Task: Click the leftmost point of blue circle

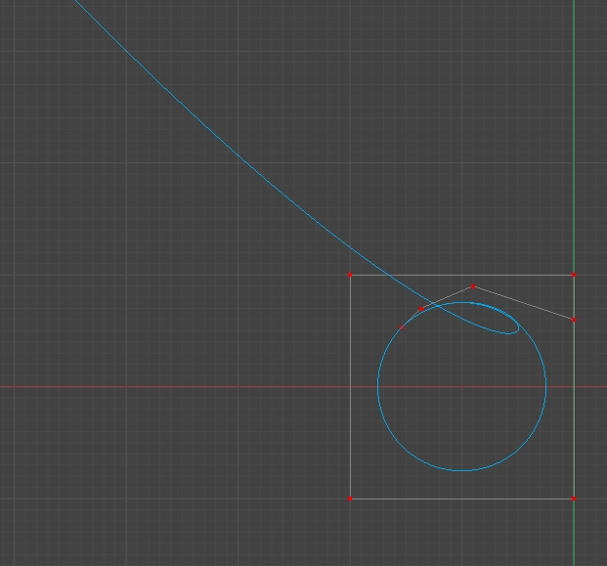Action: (378, 386)
